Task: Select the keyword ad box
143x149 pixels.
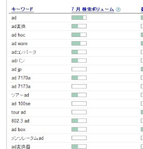Action: click(18, 130)
